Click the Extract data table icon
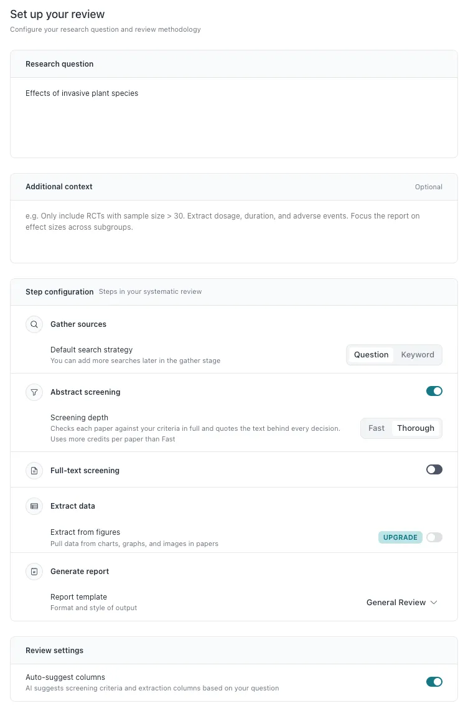Screen dimensions: 468x716 (x=34, y=506)
